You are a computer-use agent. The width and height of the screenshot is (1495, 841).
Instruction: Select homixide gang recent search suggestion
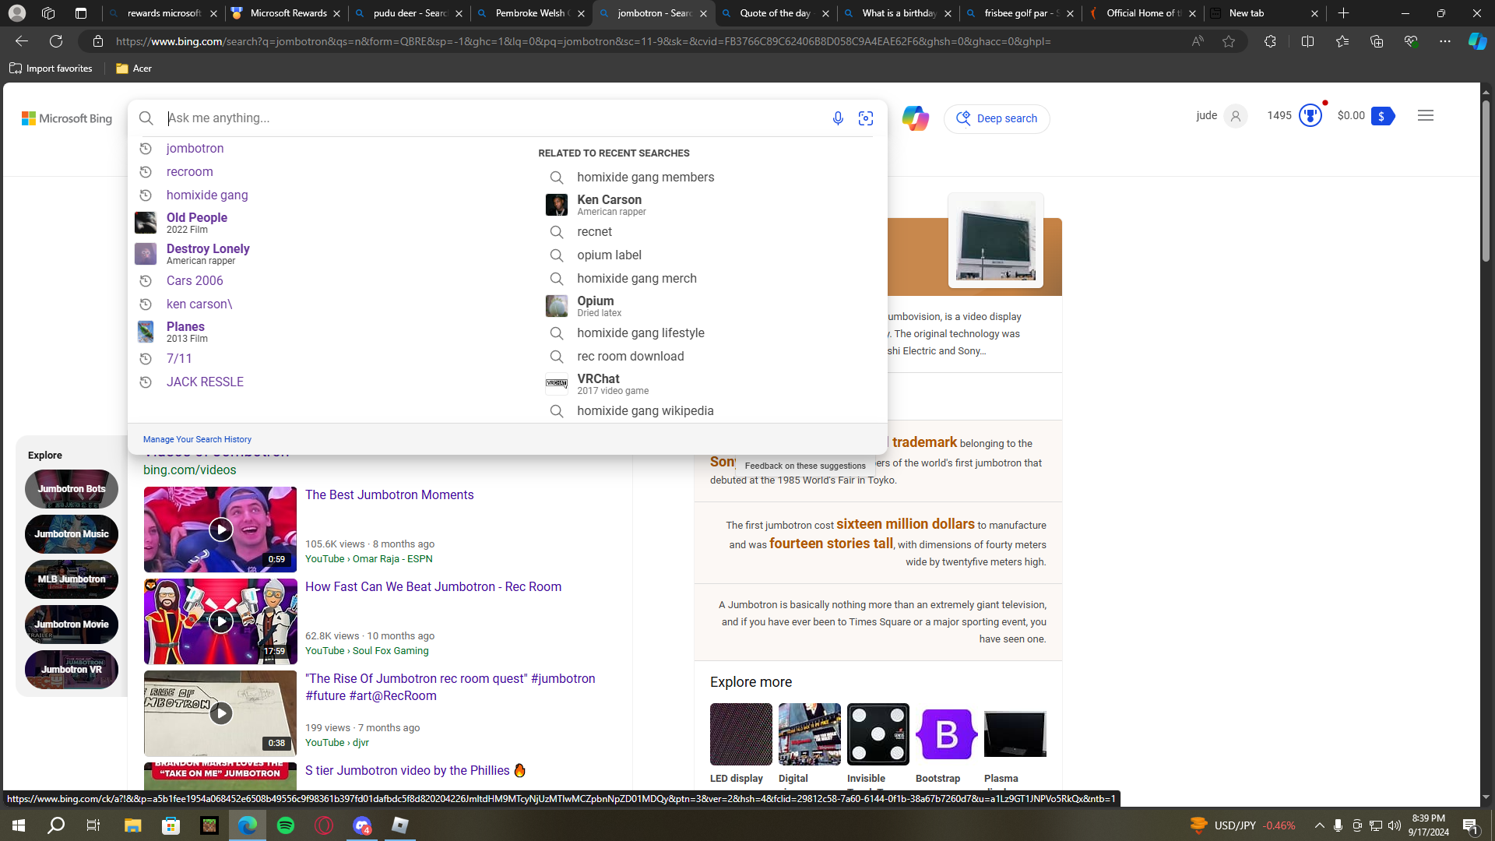point(207,195)
